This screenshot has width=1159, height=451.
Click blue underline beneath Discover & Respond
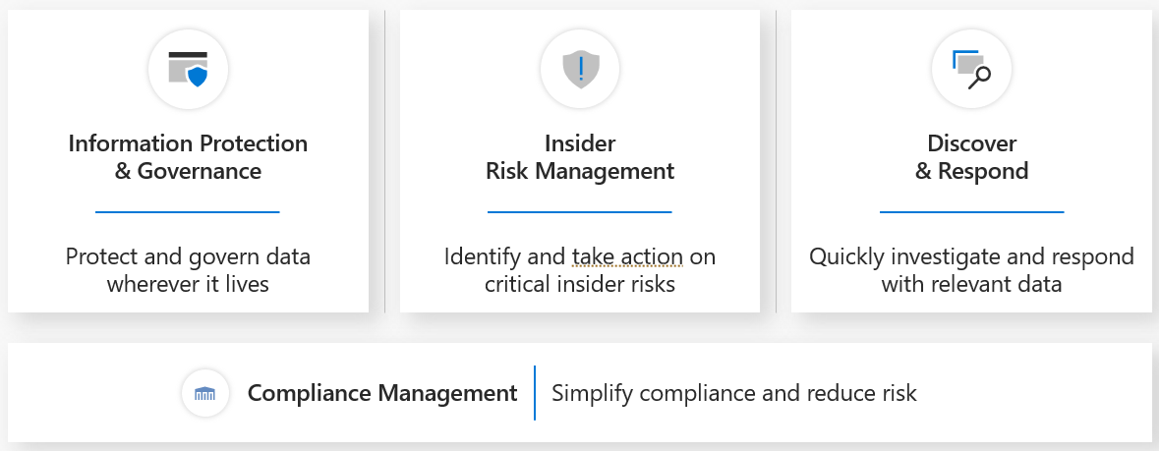pyautogui.click(x=971, y=211)
